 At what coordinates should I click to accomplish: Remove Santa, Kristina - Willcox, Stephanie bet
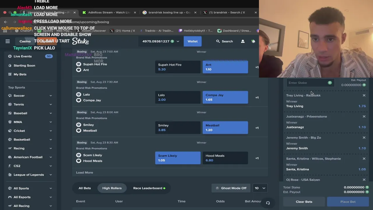pyautogui.click(x=364, y=159)
